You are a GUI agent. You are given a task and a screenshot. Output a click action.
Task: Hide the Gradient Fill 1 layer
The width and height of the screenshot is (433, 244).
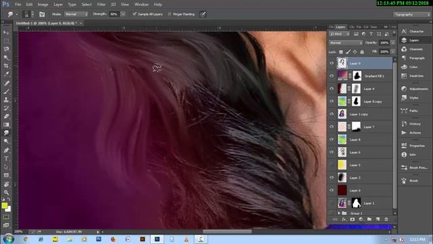point(332,76)
